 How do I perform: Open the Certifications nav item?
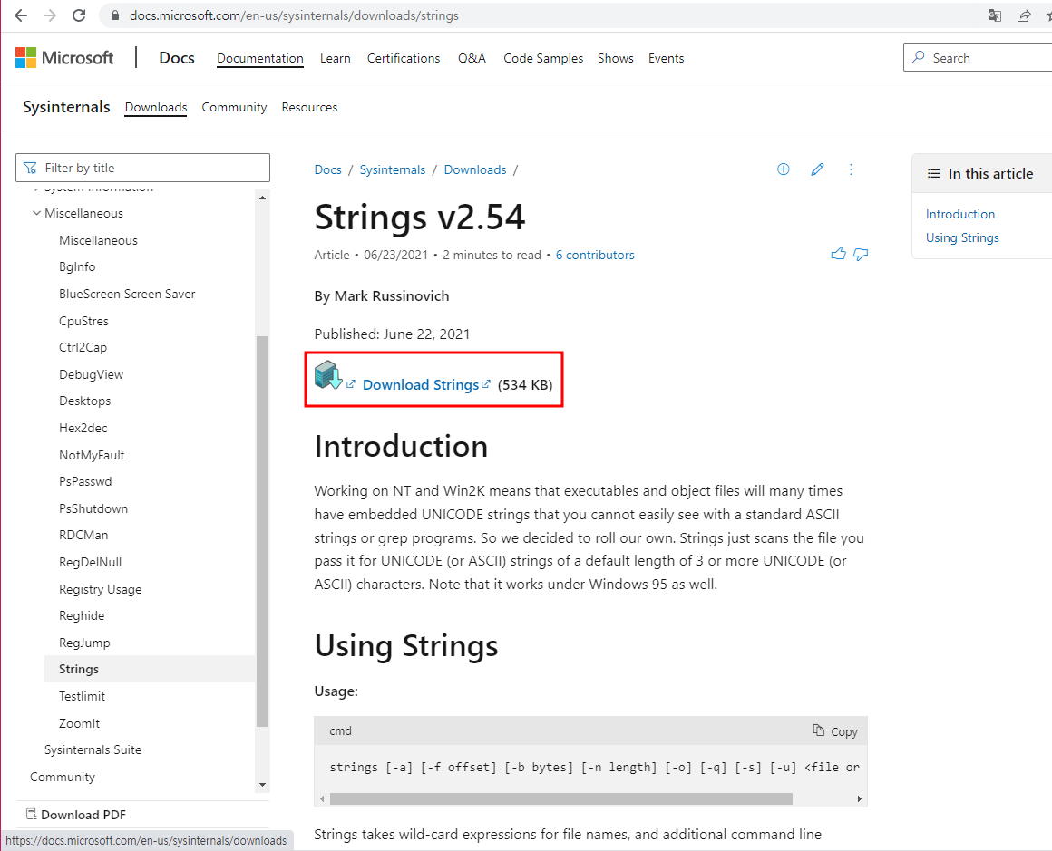tap(404, 58)
